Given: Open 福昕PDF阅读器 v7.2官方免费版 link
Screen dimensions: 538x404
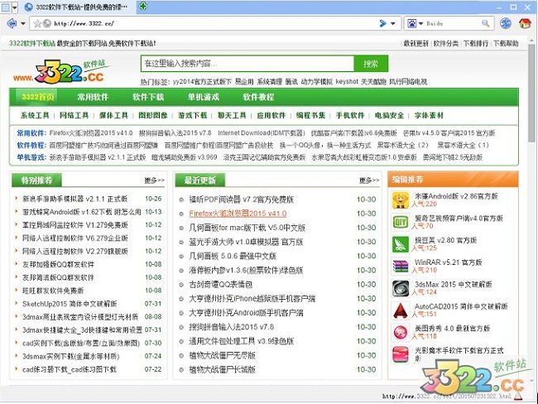Looking at the screenshot, I should [242, 200].
